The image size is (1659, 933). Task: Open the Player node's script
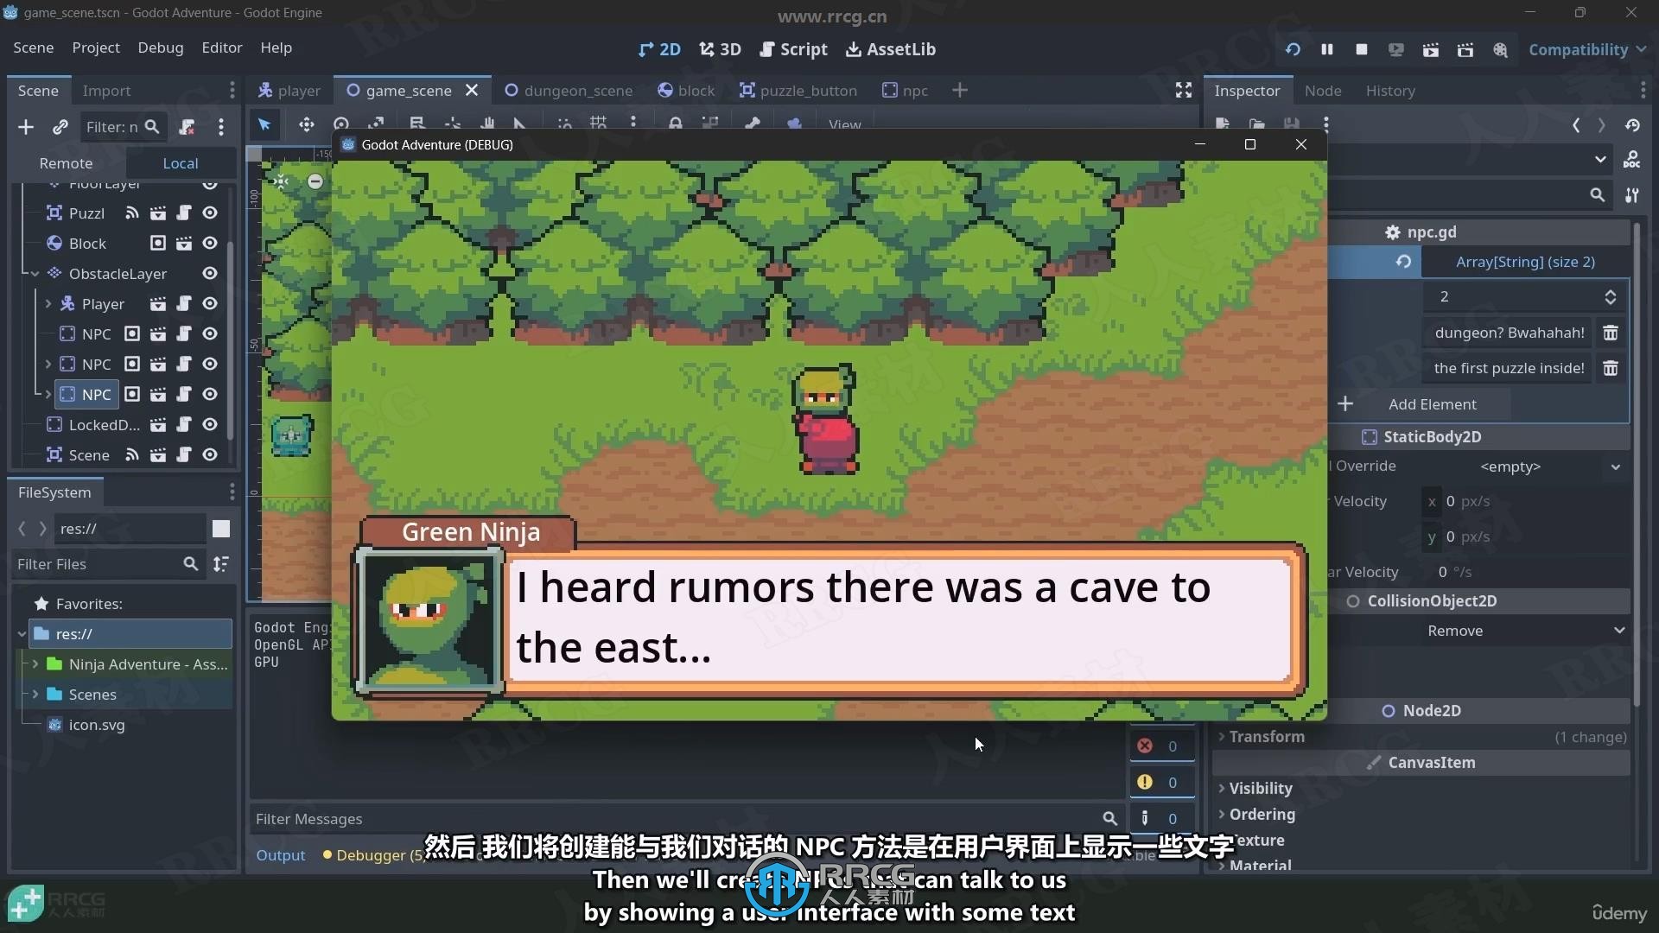[x=184, y=303]
